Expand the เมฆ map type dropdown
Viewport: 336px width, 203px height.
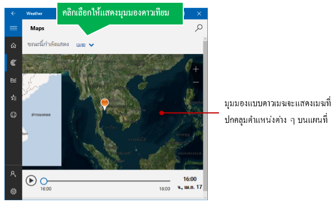click(x=85, y=44)
